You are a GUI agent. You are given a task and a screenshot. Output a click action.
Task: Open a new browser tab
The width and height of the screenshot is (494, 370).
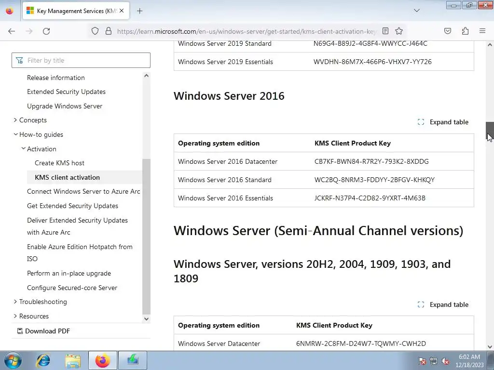pos(139,11)
